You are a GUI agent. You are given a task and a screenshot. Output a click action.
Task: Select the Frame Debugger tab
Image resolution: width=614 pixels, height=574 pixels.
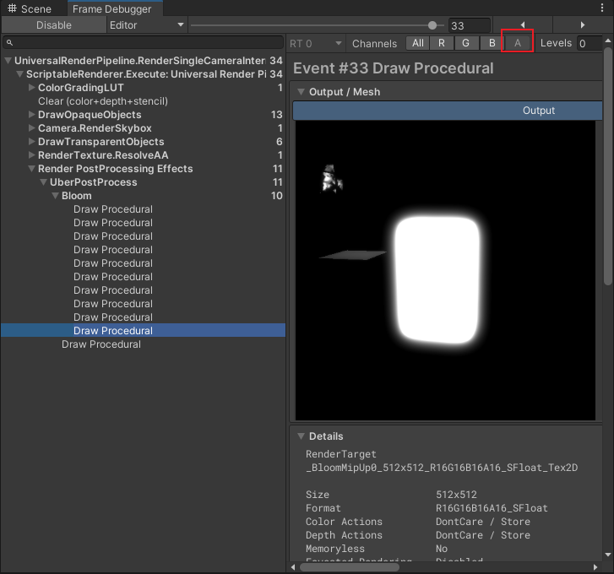pyautogui.click(x=111, y=8)
